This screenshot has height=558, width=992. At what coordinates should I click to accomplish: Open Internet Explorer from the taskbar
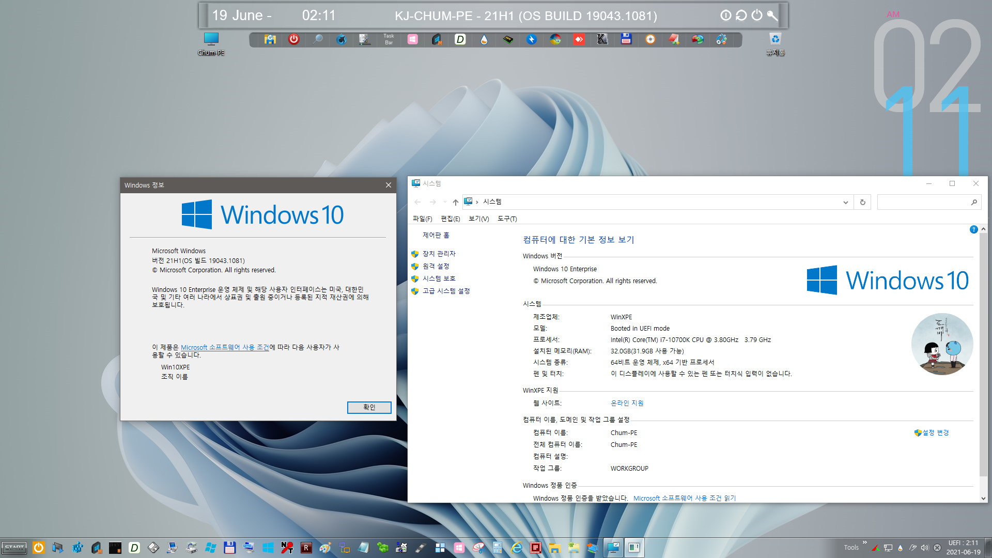[x=516, y=548]
